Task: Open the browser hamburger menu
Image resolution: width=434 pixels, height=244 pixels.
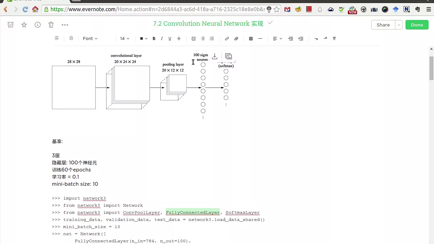Action: [x=429, y=9]
